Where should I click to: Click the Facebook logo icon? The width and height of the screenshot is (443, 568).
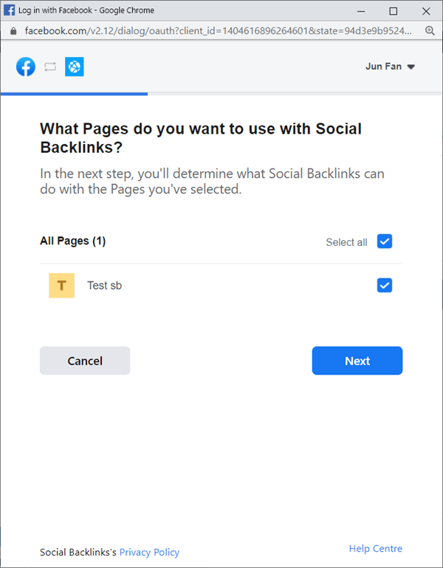[26, 67]
